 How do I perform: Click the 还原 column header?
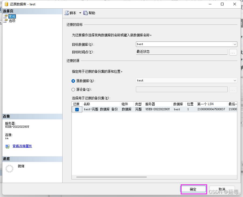pyautogui.click(x=77, y=104)
